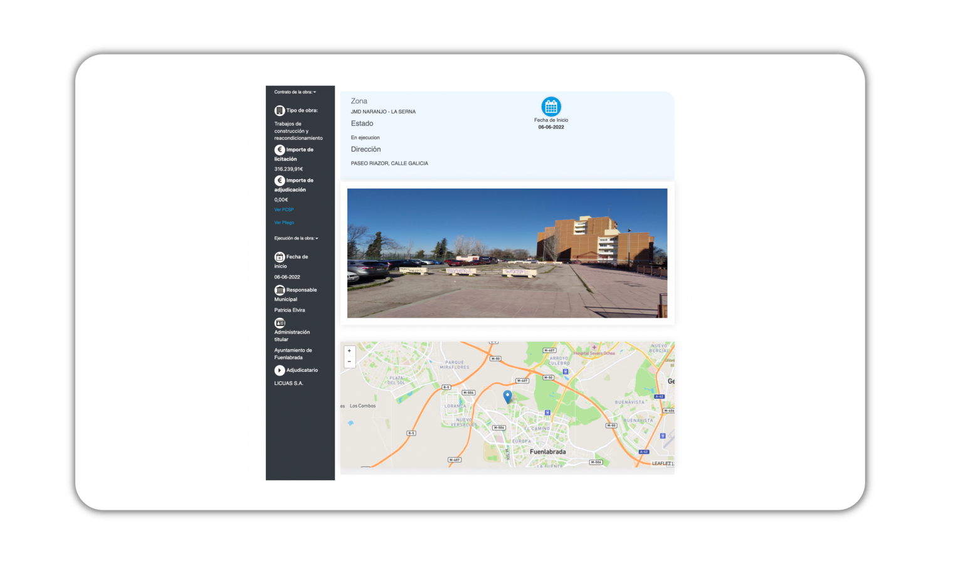963x578 pixels.
Task: Click the El Camino map label
Action: [x=537, y=429]
